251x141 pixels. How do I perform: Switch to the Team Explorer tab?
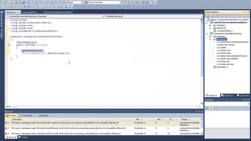228,96
